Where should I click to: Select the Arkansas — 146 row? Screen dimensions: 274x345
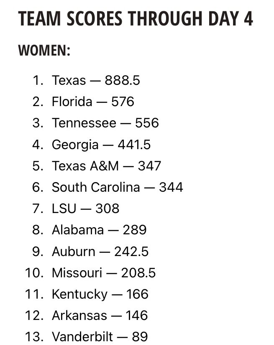point(100,315)
